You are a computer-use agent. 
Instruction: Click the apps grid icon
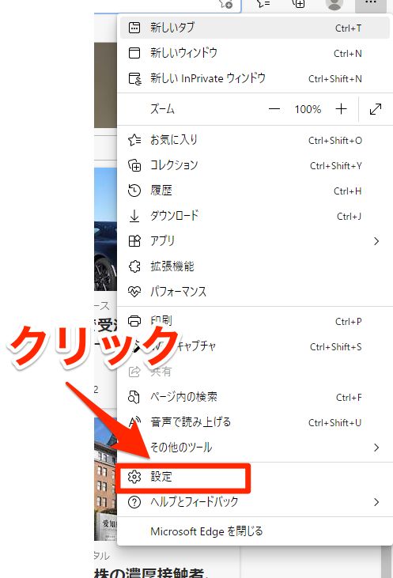[x=134, y=241]
